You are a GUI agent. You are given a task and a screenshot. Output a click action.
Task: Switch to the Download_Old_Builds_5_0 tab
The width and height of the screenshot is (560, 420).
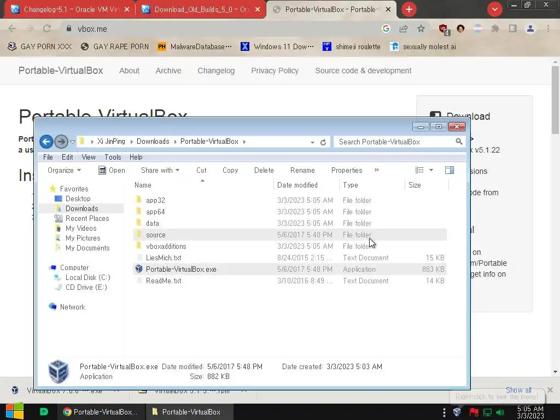click(202, 9)
